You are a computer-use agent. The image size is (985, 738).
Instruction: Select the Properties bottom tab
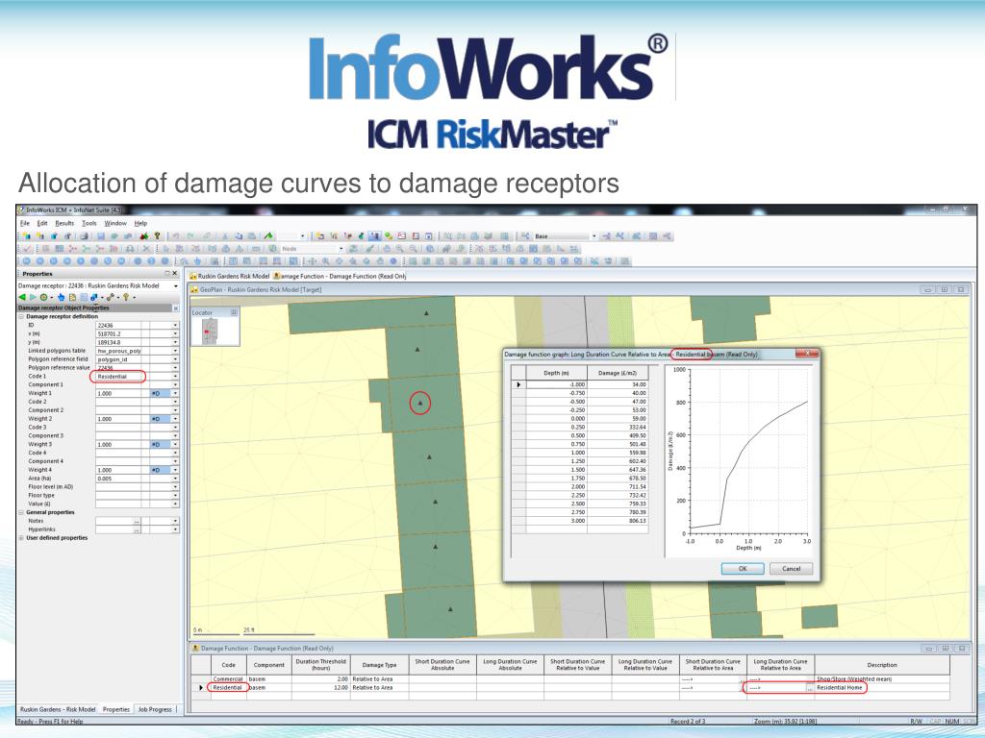tap(116, 709)
